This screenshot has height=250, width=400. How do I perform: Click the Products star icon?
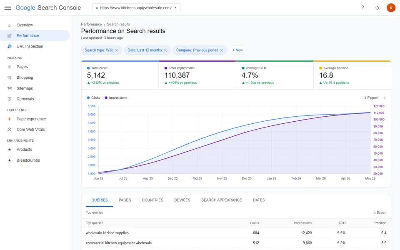click(10, 150)
